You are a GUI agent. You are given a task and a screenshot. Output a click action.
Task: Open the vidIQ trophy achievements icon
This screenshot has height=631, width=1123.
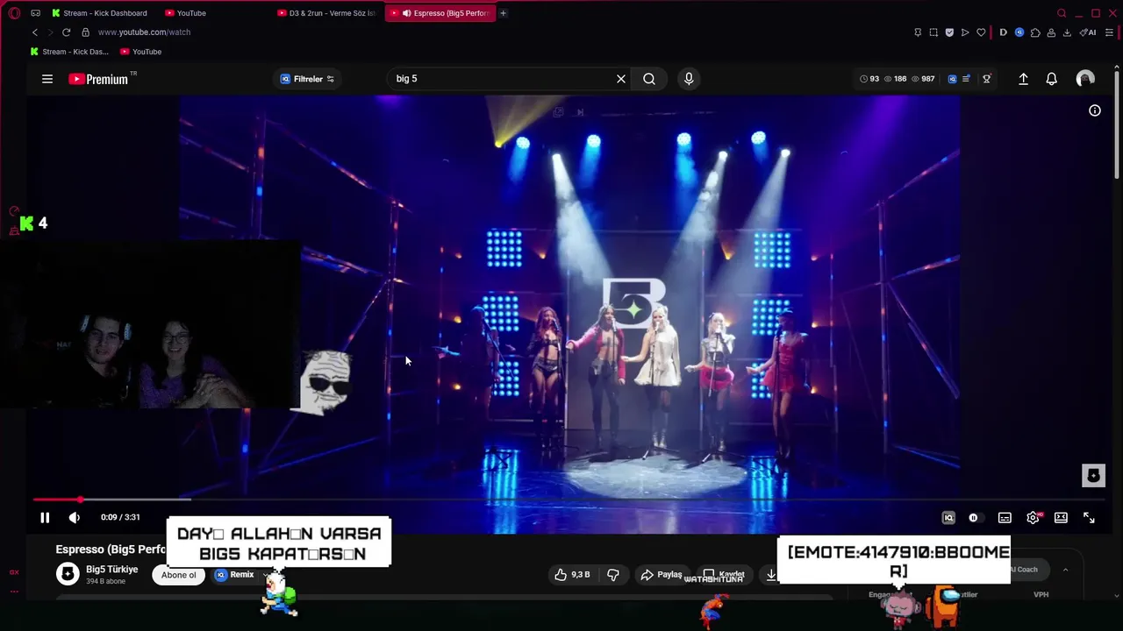986,79
